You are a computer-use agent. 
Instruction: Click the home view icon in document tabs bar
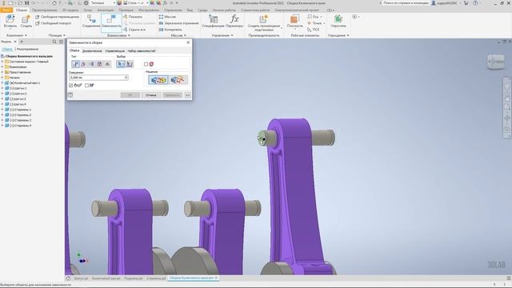(x=68, y=278)
